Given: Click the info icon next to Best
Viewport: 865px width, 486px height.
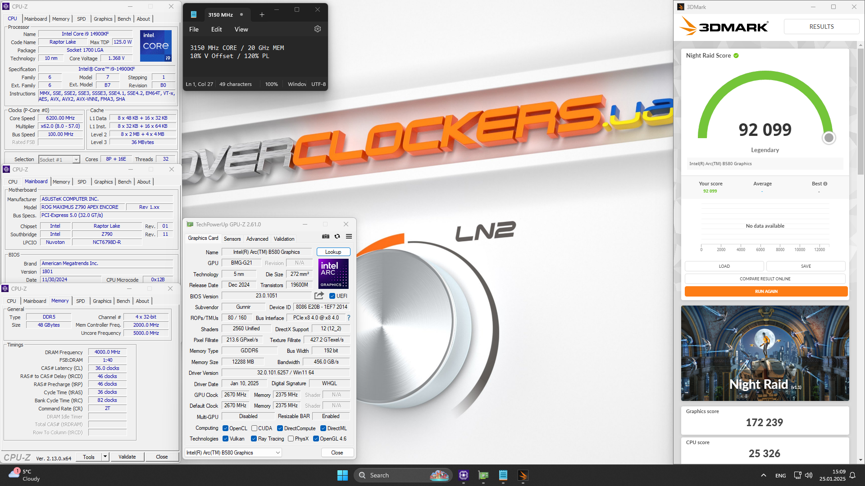Looking at the screenshot, I should click(x=825, y=184).
